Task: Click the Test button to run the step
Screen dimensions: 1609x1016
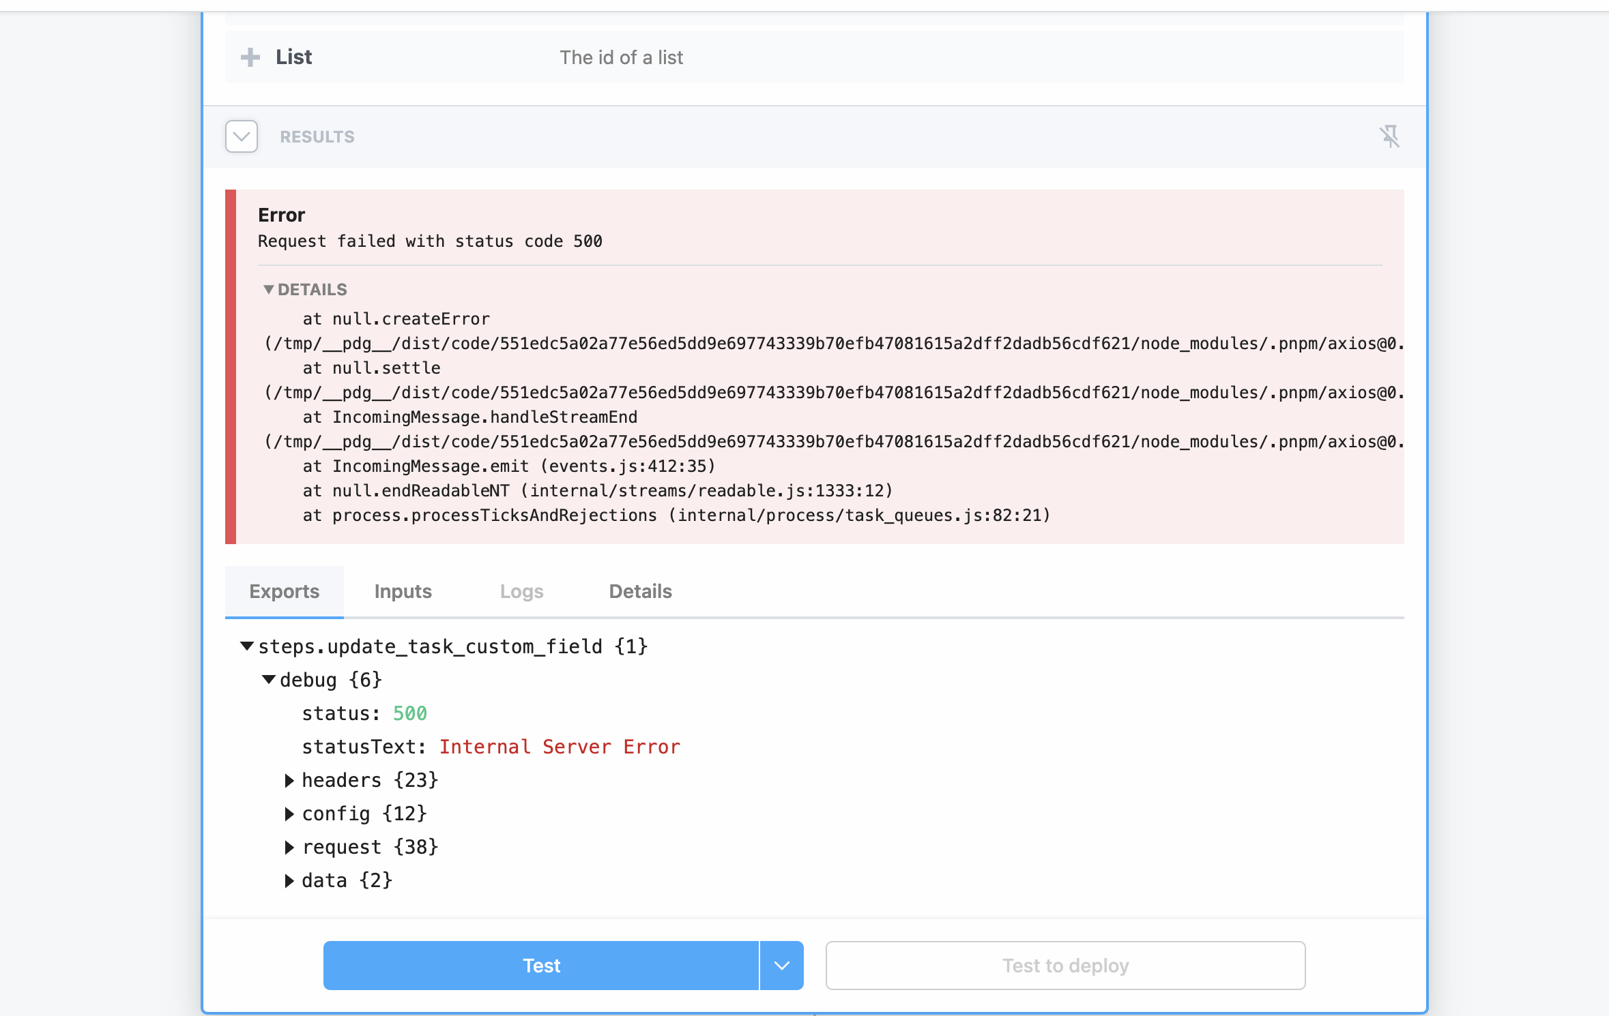Action: pyautogui.click(x=540, y=965)
